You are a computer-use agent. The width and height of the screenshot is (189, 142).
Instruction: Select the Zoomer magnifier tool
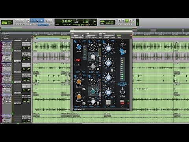pos(28,21)
